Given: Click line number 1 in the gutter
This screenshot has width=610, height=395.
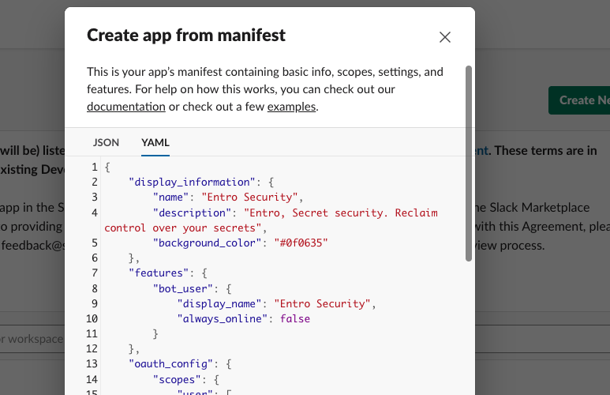Looking at the screenshot, I should pyautogui.click(x=95, y=167).
